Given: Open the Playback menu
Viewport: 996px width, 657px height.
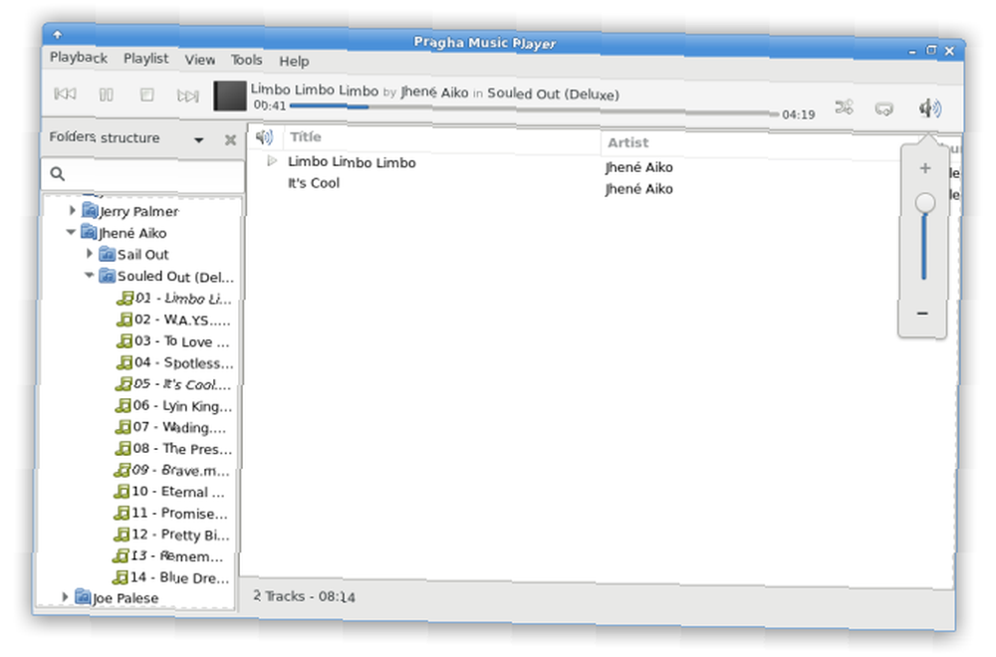Looking at the screenshot, I should (79, 57).
